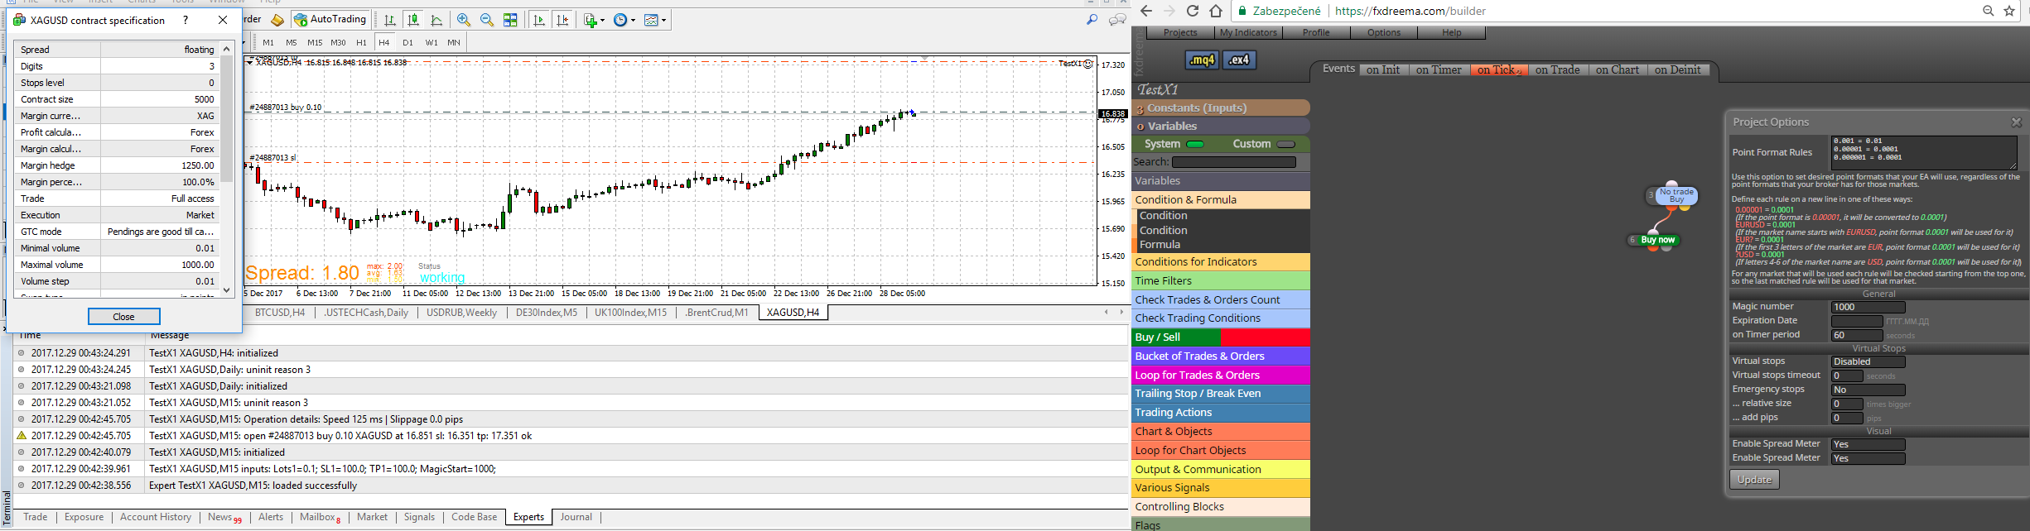Image resolution: width=2030 pixels, height=531 pixels.
Task: Toggle the AutoTrading button
Action: coord(330,19)
